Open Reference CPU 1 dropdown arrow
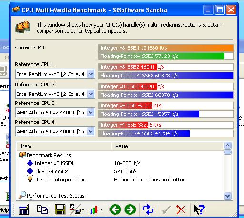244x218 pixels. 91,74
